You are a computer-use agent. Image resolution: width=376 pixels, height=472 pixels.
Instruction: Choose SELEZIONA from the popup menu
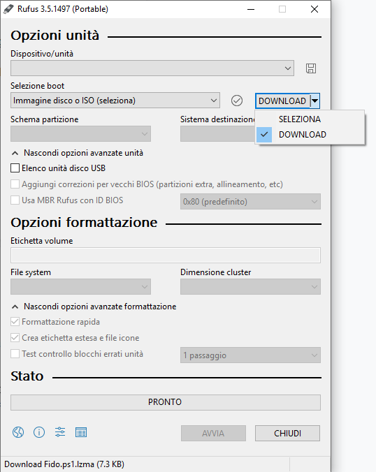click(x=310, y=119)
